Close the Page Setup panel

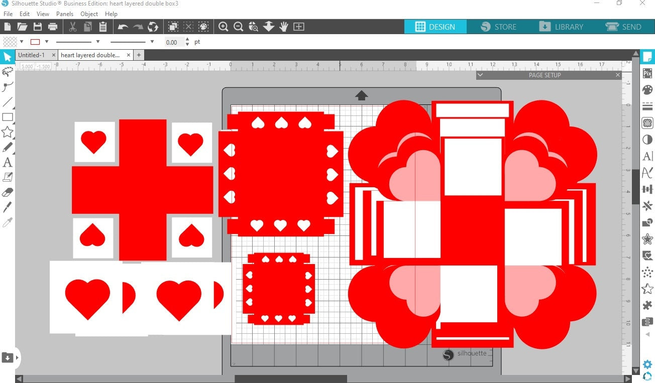click(x=618, y=75)
